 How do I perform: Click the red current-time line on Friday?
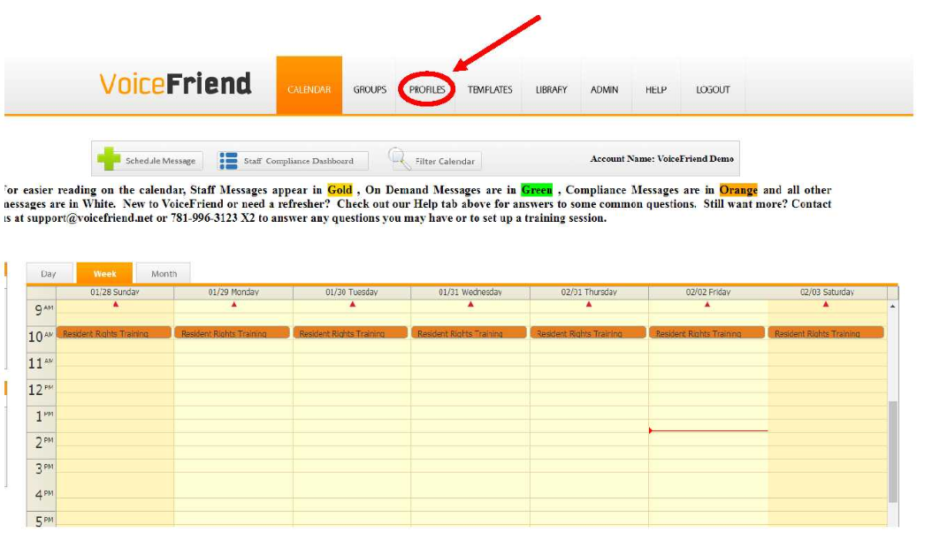click(x=708, y=430)
